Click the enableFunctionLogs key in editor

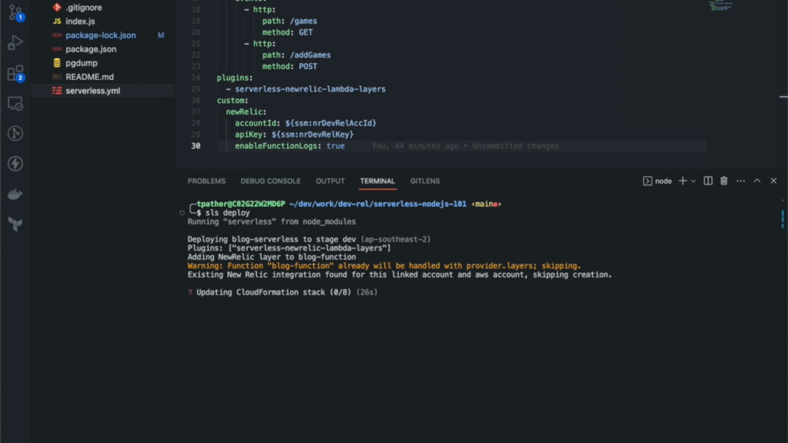click(276, 146)
